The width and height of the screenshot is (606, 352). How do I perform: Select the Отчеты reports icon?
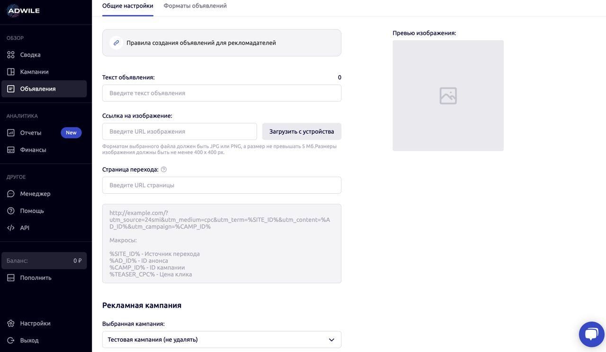click(x=10, y=133)
